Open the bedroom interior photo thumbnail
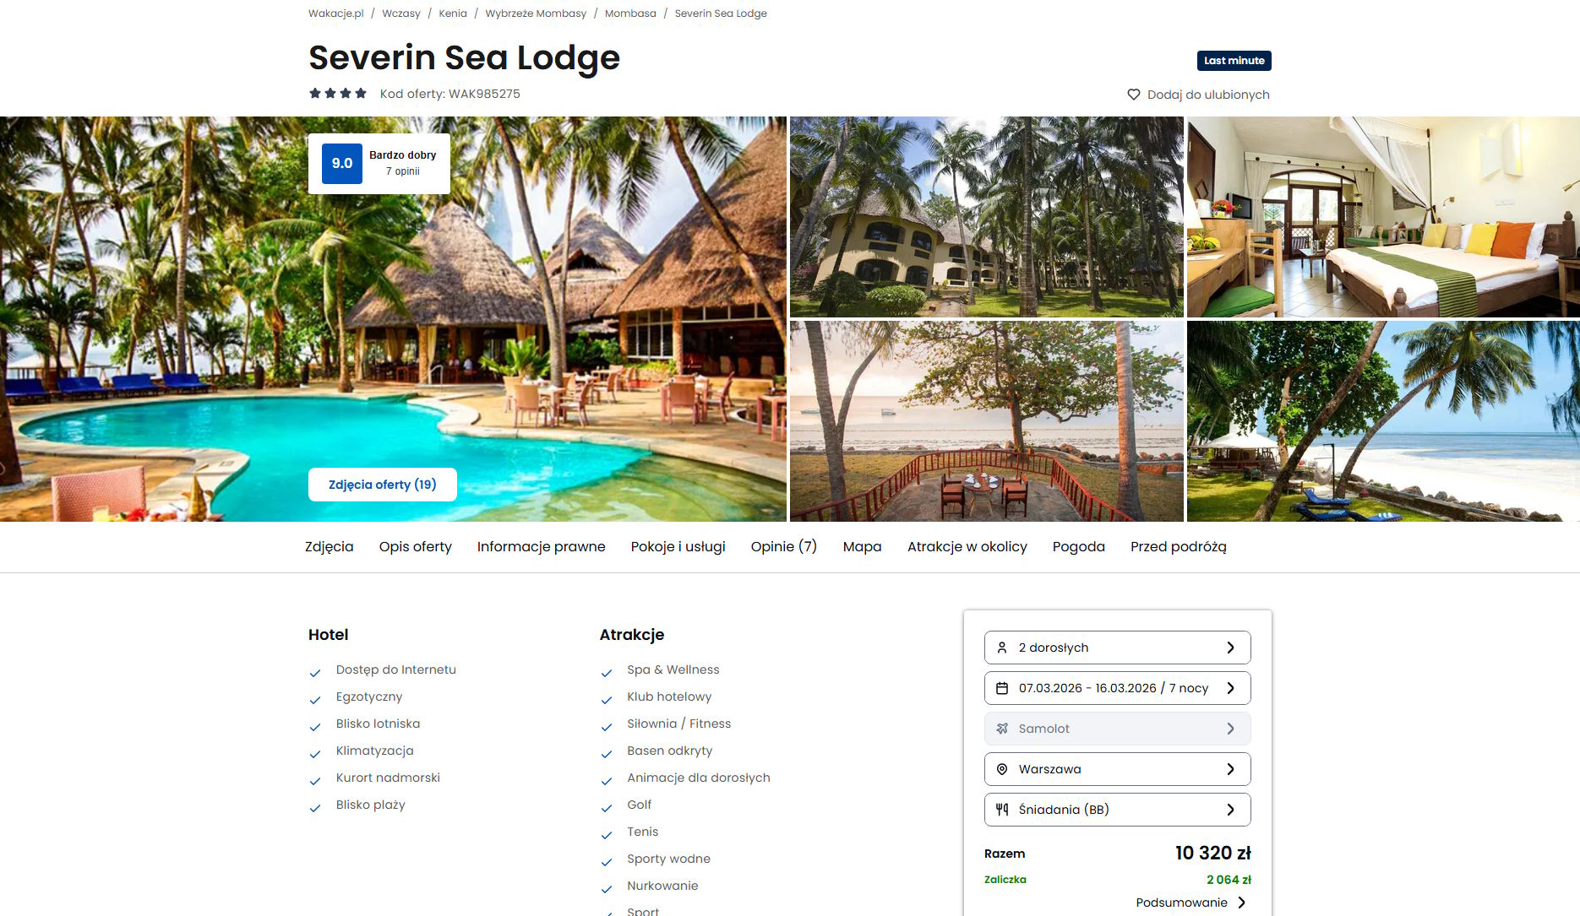 click(x=1383, y=217)
